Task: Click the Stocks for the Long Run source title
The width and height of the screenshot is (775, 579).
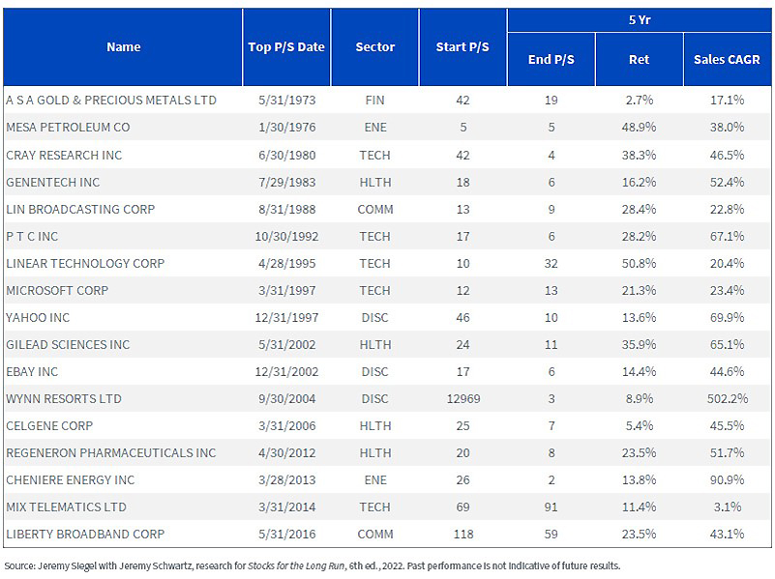Action: (295, 566)
